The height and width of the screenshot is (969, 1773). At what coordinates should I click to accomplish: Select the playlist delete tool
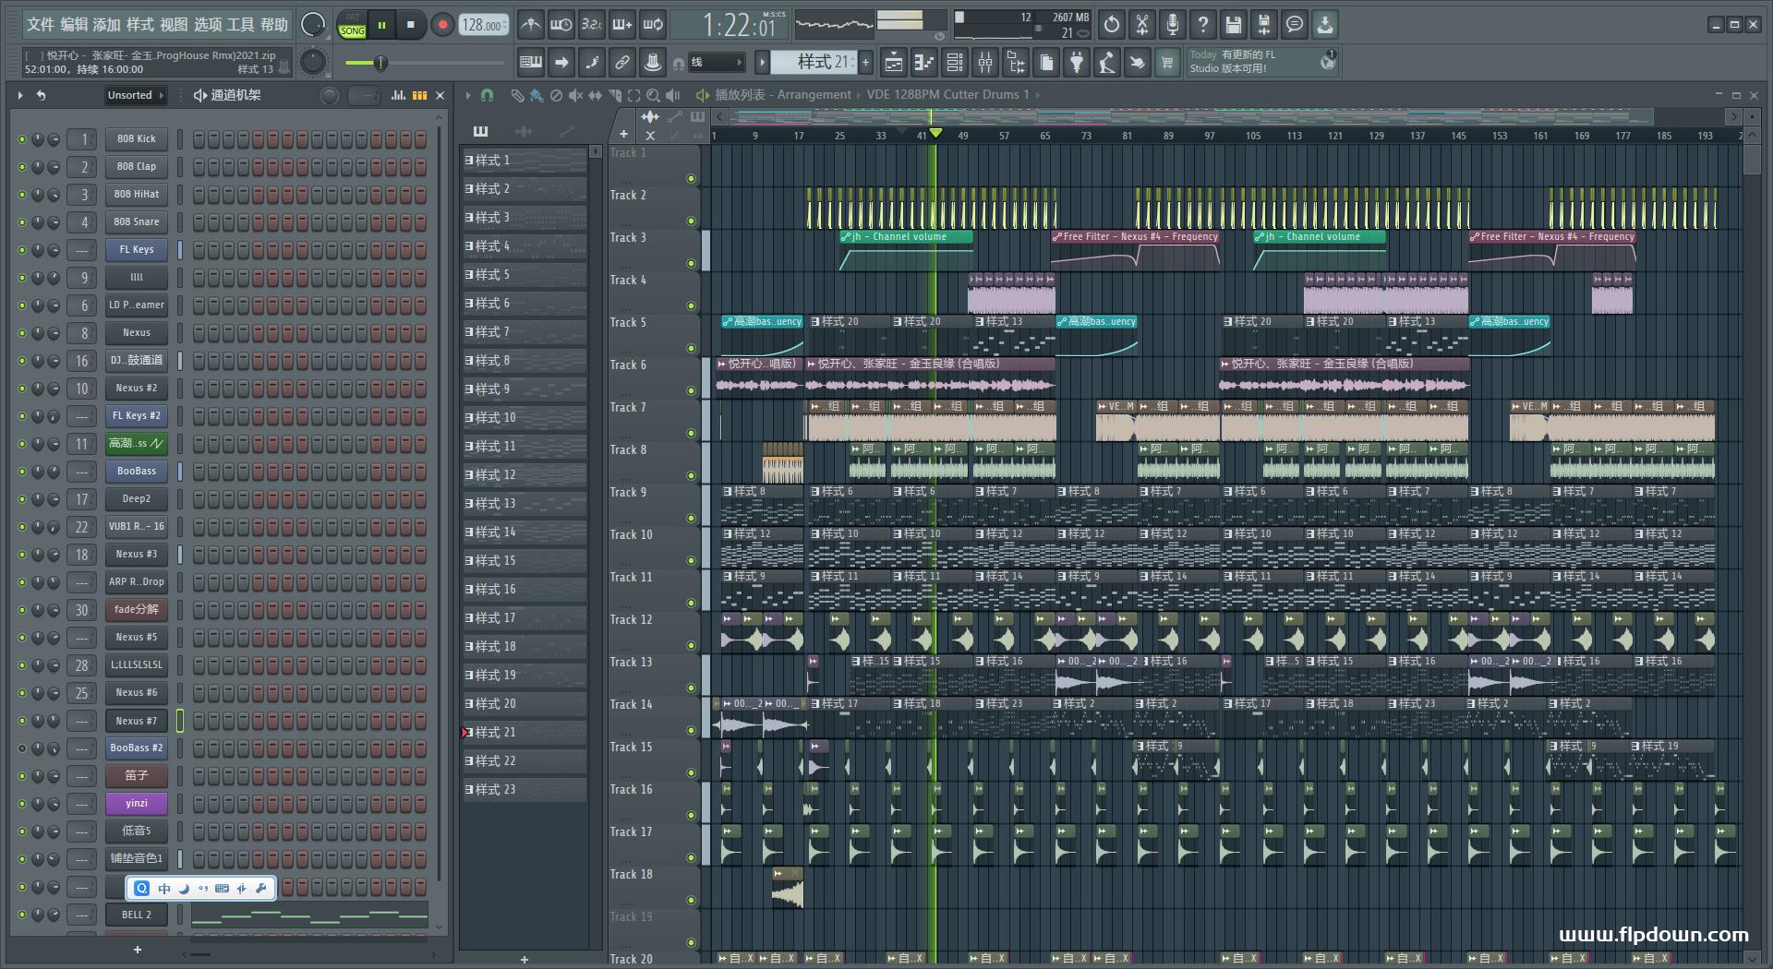tap(556, 95)
